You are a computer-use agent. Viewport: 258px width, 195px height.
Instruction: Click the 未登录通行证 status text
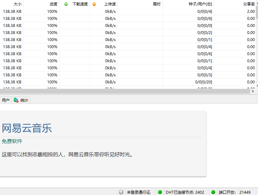[139, 192]
